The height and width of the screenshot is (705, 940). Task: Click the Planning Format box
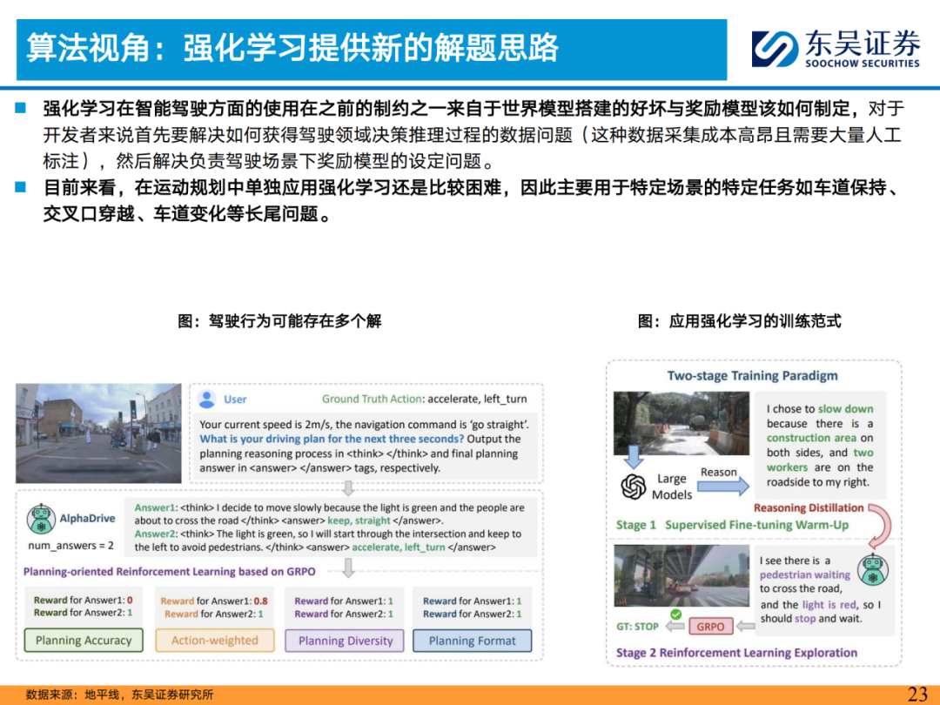[473, 641]
